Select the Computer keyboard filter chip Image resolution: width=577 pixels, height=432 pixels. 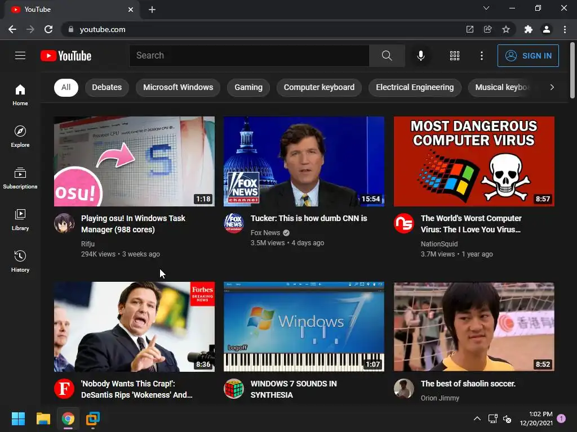click(x=319, y=87)
